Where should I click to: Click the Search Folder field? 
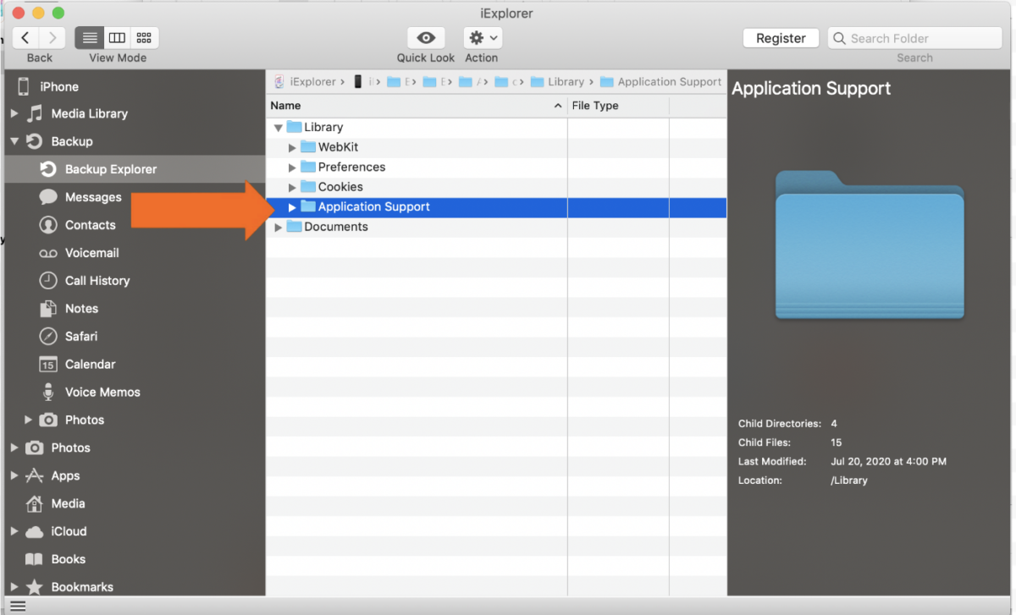[914, 38]
